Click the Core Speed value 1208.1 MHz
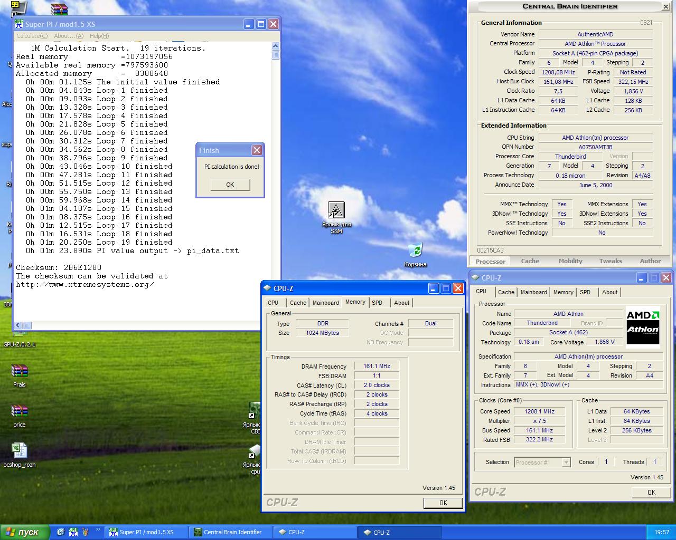This screenshot has height=540, width=676. [x=540, y=412]
